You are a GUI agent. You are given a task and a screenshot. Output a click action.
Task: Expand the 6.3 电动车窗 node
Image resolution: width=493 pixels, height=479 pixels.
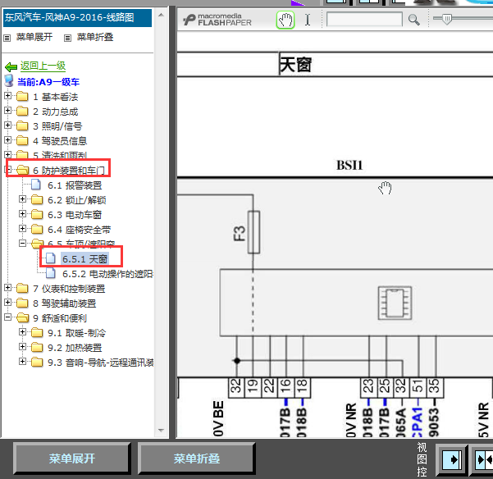tap(22, 214)
